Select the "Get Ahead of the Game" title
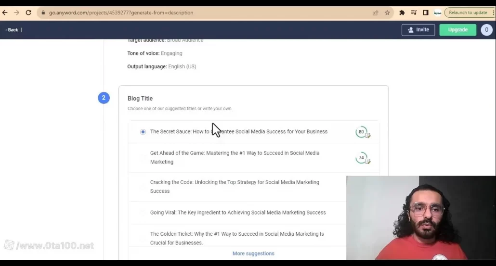Viewport: 496px width, 266px height. [x=235, y=157]
